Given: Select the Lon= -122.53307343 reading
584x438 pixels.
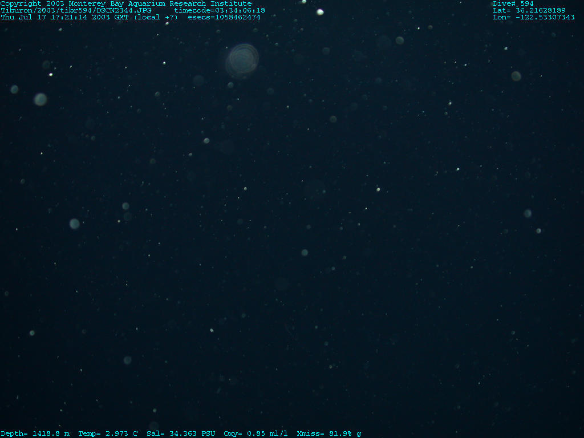Looking at the screenshot, I should [534, 17].
